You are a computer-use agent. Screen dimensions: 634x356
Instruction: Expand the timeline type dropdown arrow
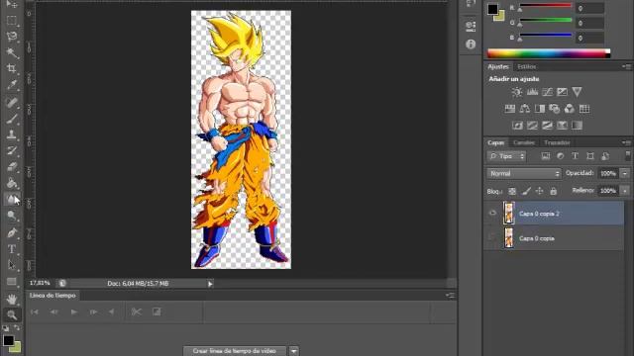[x=294, y=351]
